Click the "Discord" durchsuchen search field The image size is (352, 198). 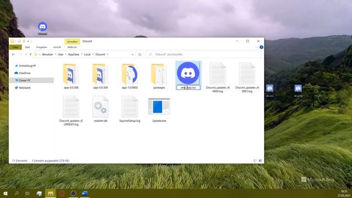click(204, 54)
